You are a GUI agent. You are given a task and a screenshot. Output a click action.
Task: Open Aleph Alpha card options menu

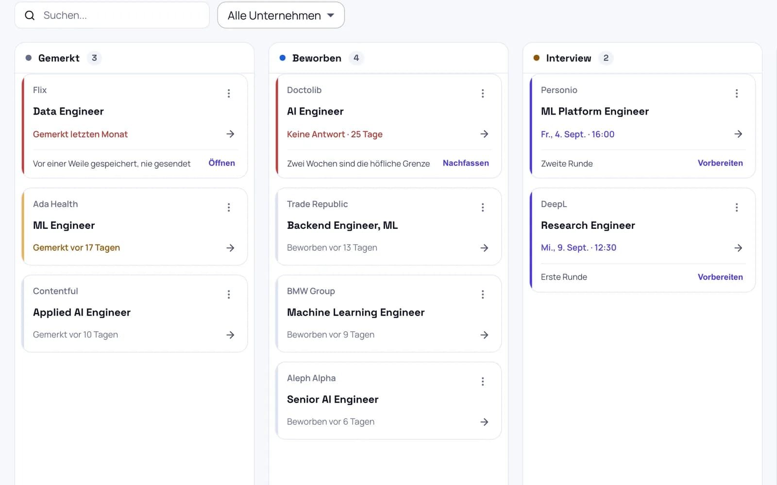tap(483, 382)
